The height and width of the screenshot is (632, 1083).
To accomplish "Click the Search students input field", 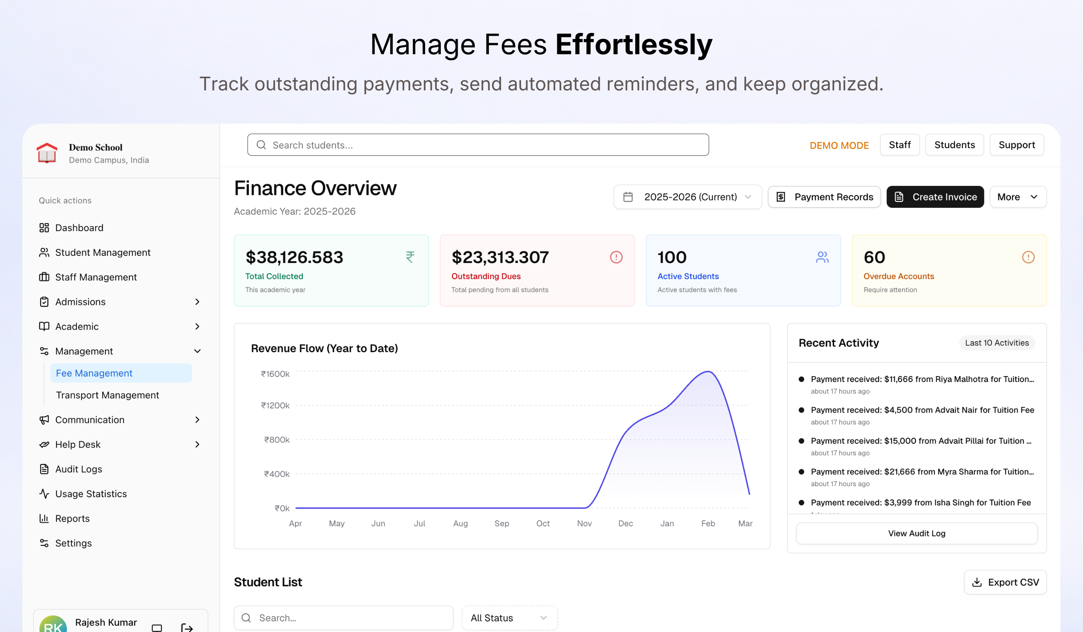I will pyautogui.click(x=478, y=145).
